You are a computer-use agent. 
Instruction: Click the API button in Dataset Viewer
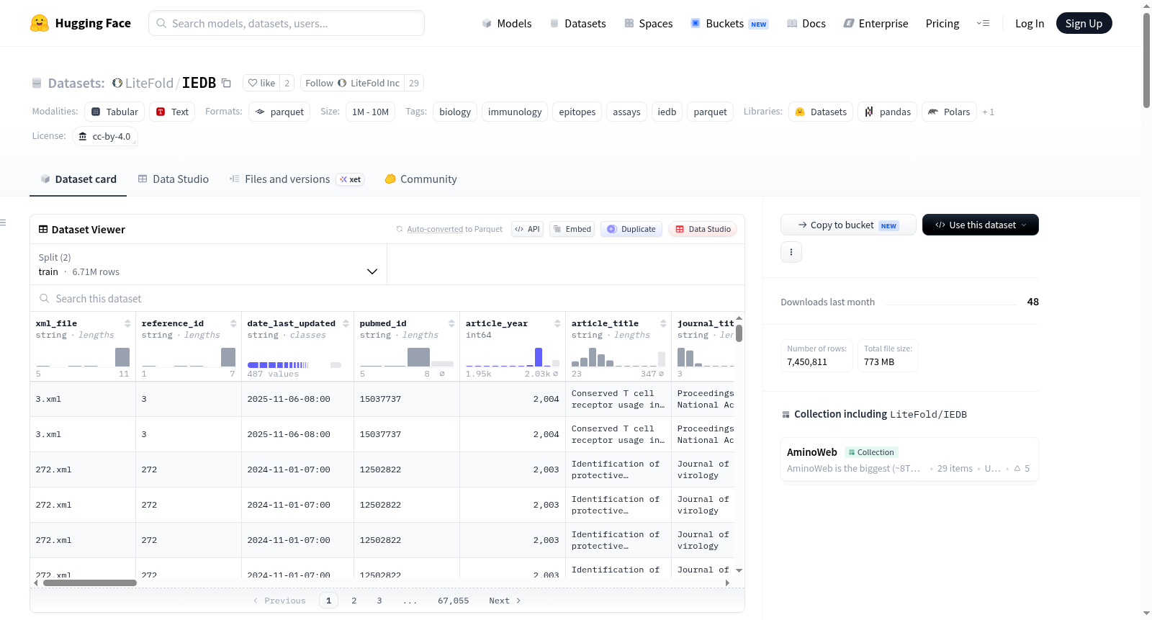527,229
